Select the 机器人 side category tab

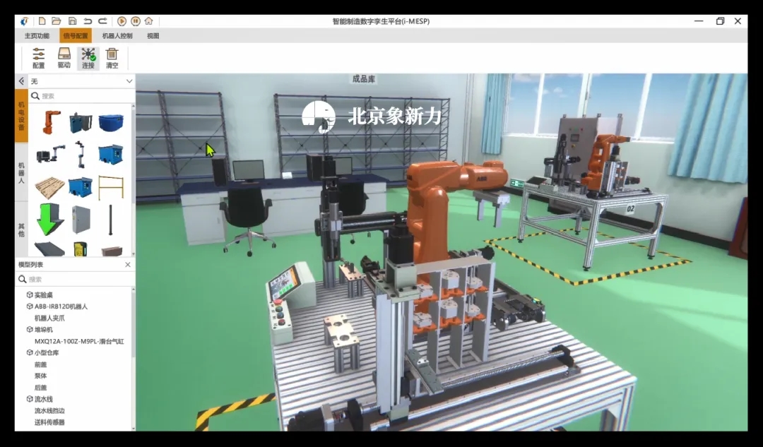click(x=21, y=172)
